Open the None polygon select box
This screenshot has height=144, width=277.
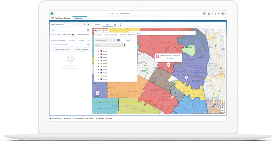110,45
